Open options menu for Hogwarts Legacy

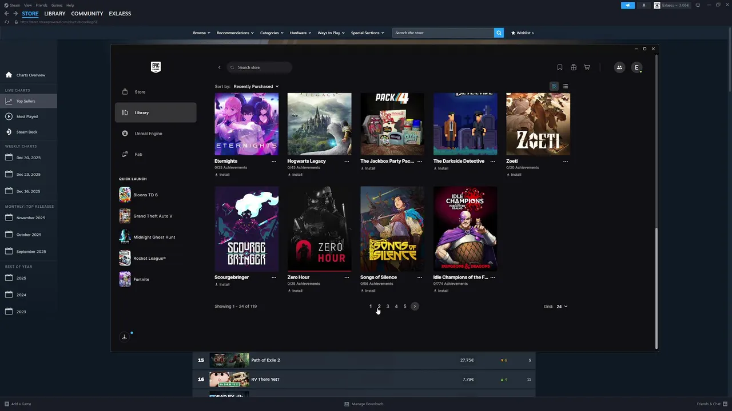tap(347, 162)
